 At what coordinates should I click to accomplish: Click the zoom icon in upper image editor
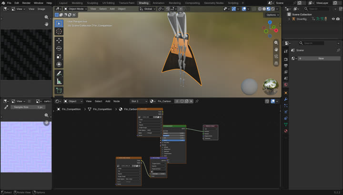(46, 17)
